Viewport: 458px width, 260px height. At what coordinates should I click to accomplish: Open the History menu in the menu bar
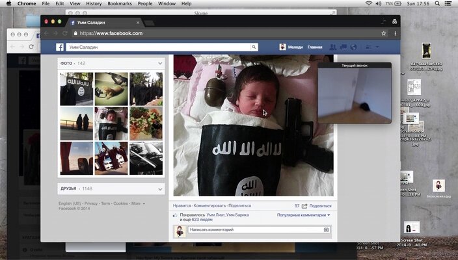pyautogui.click(x=94, y=3)
